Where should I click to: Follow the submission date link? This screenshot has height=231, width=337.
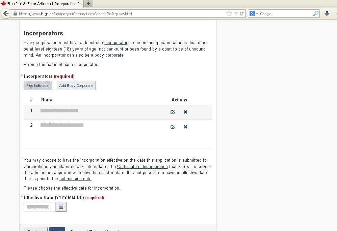pyautogui.click(x=75, y=179)
